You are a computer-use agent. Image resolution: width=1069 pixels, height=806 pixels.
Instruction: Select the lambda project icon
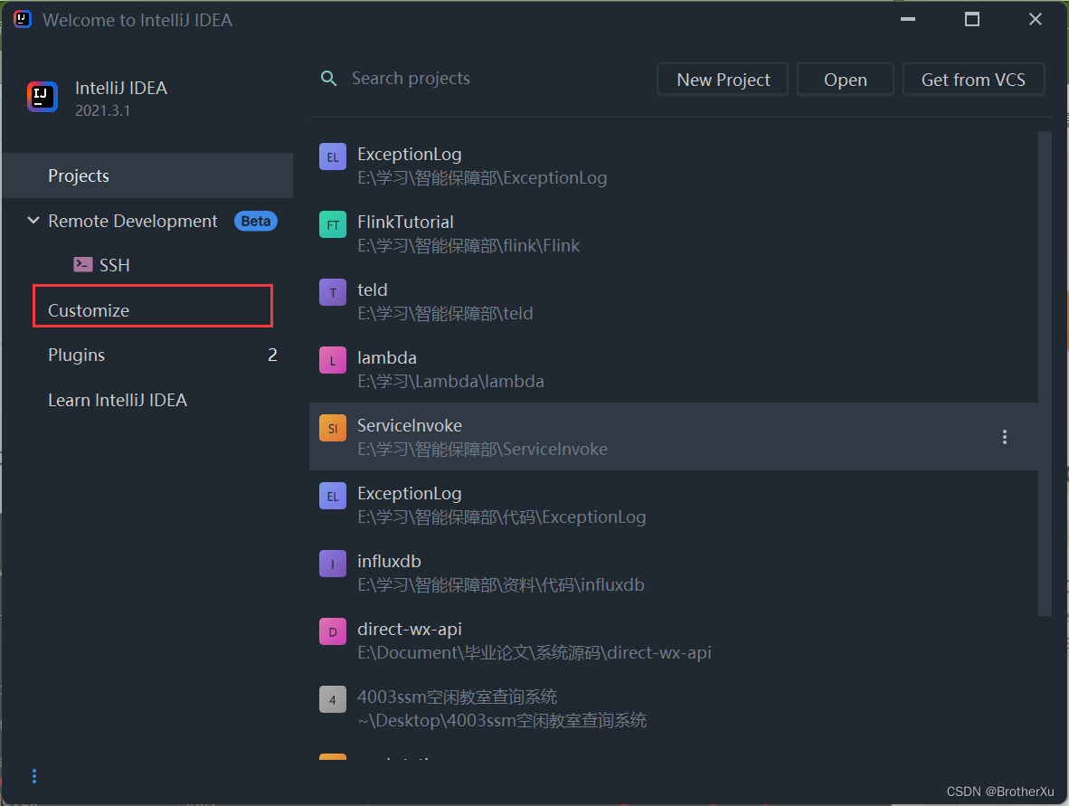click(x=332, y=359)
